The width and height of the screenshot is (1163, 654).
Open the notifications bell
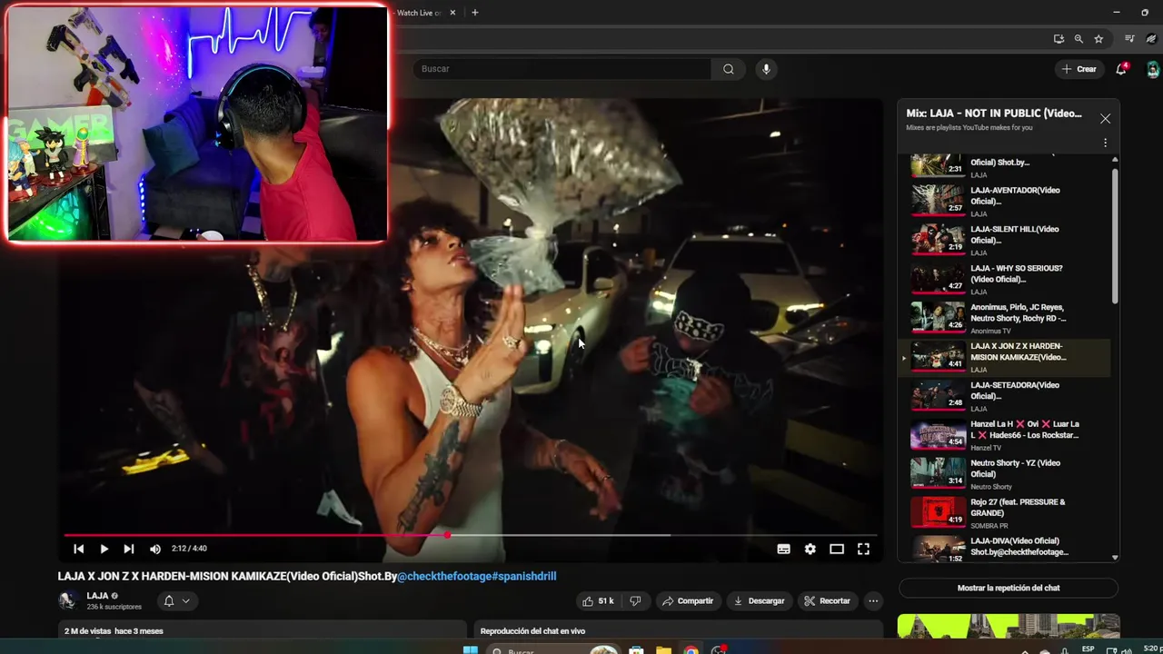1121,69
